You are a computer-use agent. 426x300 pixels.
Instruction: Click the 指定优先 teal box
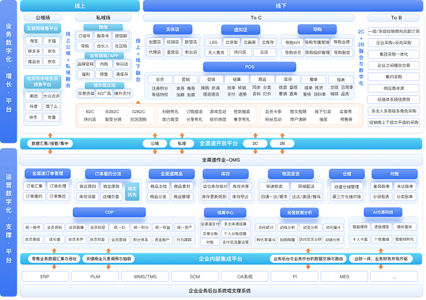click(x=132, y=191)
